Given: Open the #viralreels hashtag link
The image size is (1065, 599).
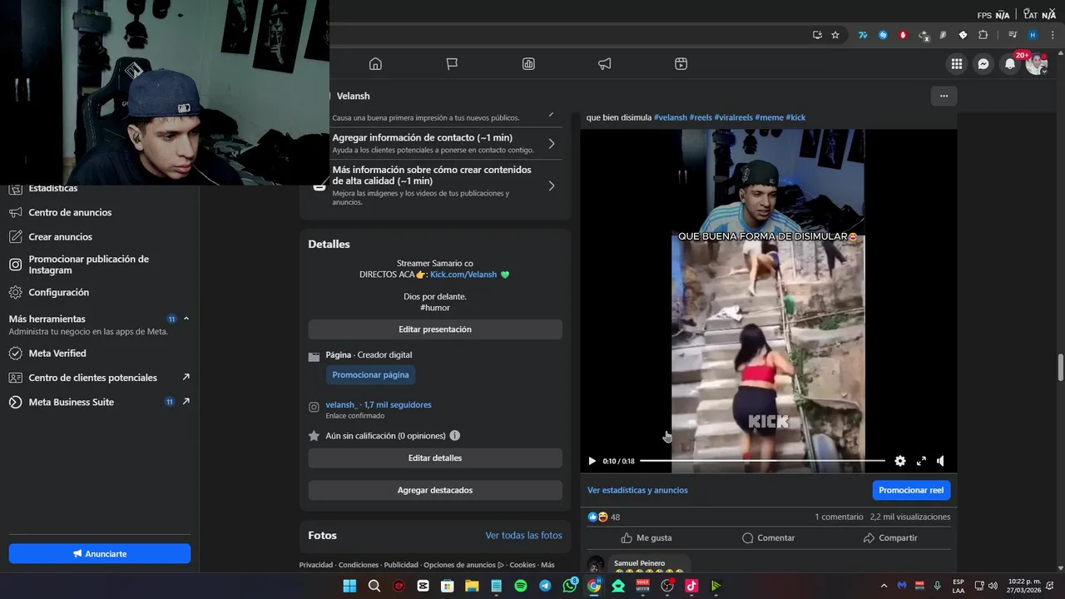Looking at the screenshot, I should point(733,117).
